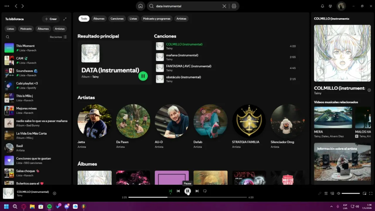Open the three-dot app menu
The width and height of the screenshot is (375, 211).
click(7, 6)
